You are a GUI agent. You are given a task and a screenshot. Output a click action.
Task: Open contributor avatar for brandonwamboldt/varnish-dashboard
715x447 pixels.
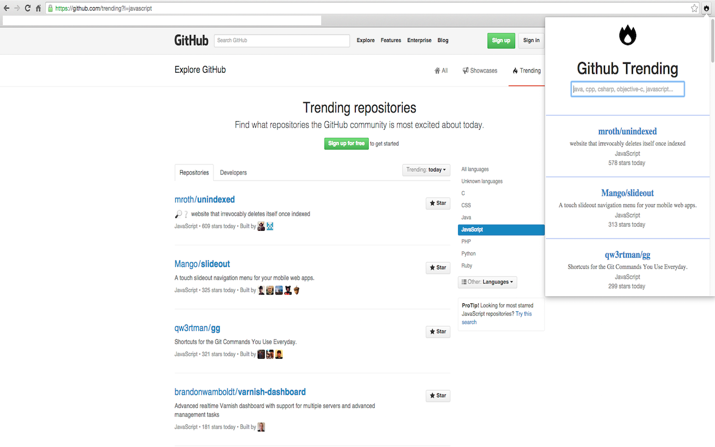[x=261, y=427]
